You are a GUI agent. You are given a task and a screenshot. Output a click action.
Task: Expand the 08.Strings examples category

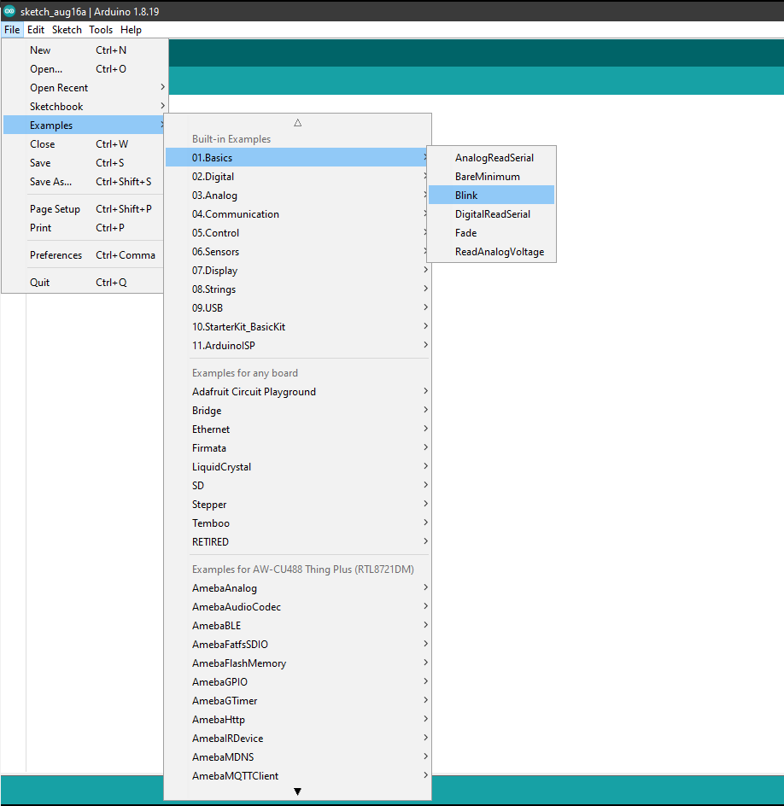point(298,289)
